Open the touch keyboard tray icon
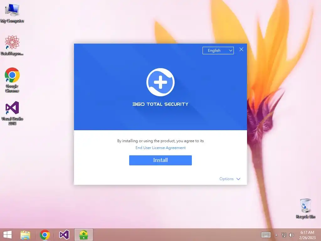321x241 pixels. 266,235
